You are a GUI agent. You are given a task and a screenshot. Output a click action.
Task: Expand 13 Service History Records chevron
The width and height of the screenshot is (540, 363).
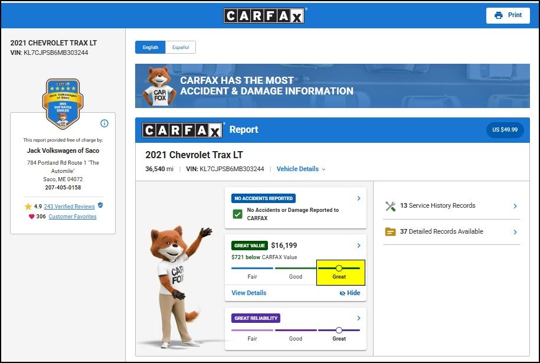515,206
